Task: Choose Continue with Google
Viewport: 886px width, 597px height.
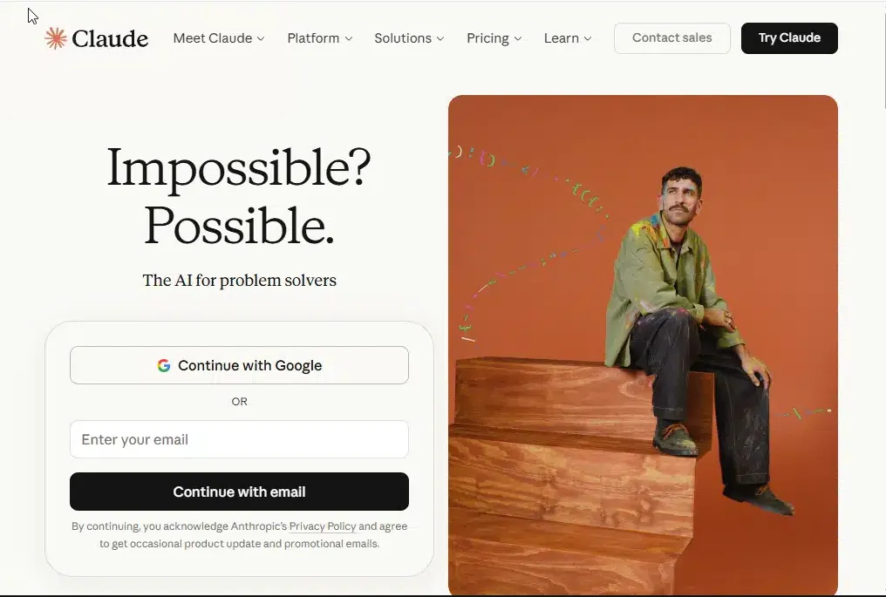Action: click(x=239, y=365)
